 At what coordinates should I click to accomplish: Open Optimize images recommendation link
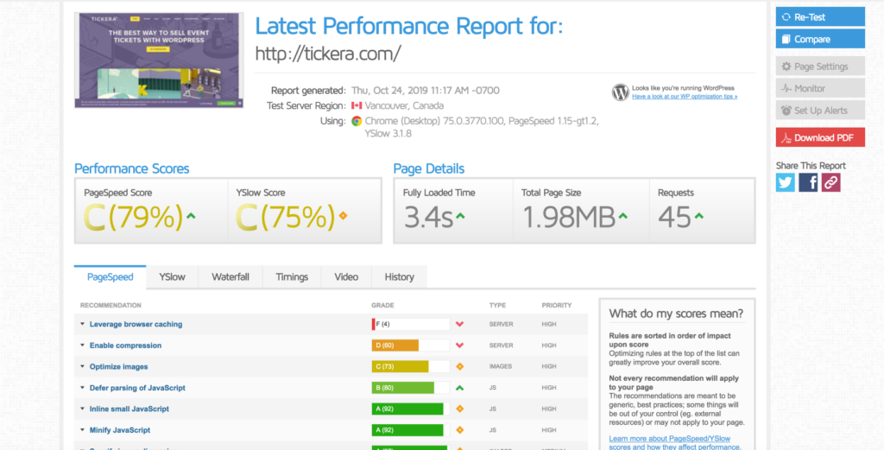[118, 366]
